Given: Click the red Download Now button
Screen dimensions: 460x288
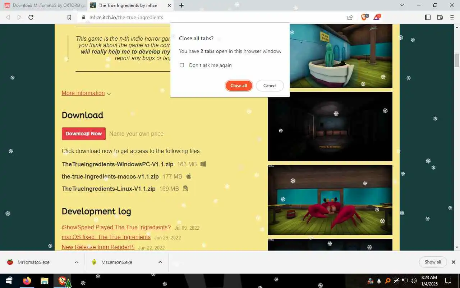Looking at the screenshot, I should point(84,134).
